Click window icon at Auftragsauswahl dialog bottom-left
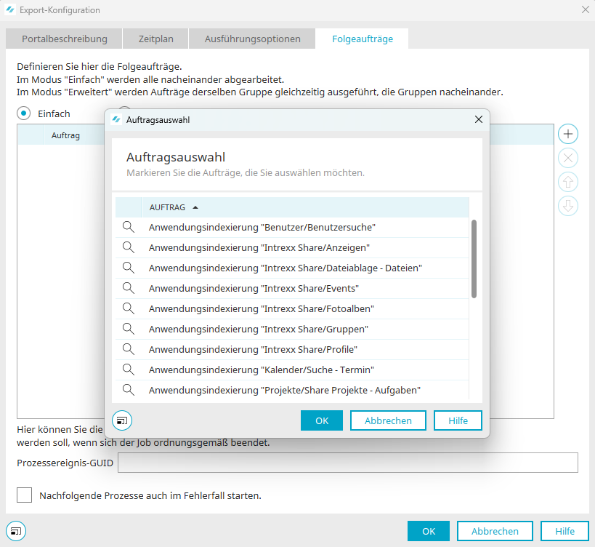Image resolution: width=595 pixels, height=547 pixels. tap(122, 420)
